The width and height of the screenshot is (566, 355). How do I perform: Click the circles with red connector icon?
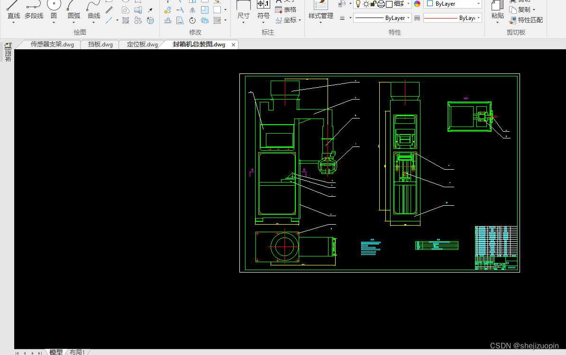pyautogui.click(x=167, y=10)
